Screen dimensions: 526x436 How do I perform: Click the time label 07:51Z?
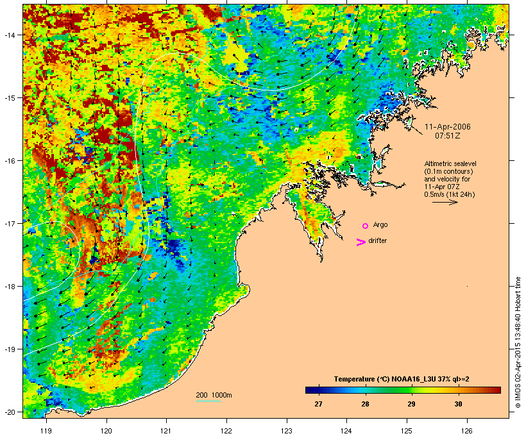pos(448,136)
